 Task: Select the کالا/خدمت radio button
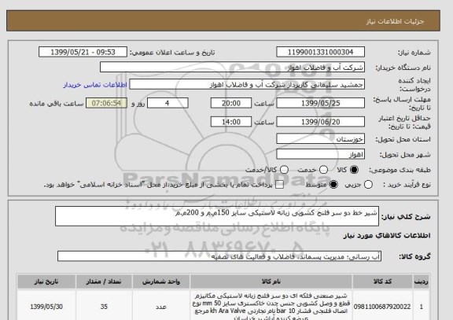pos(284,170)
